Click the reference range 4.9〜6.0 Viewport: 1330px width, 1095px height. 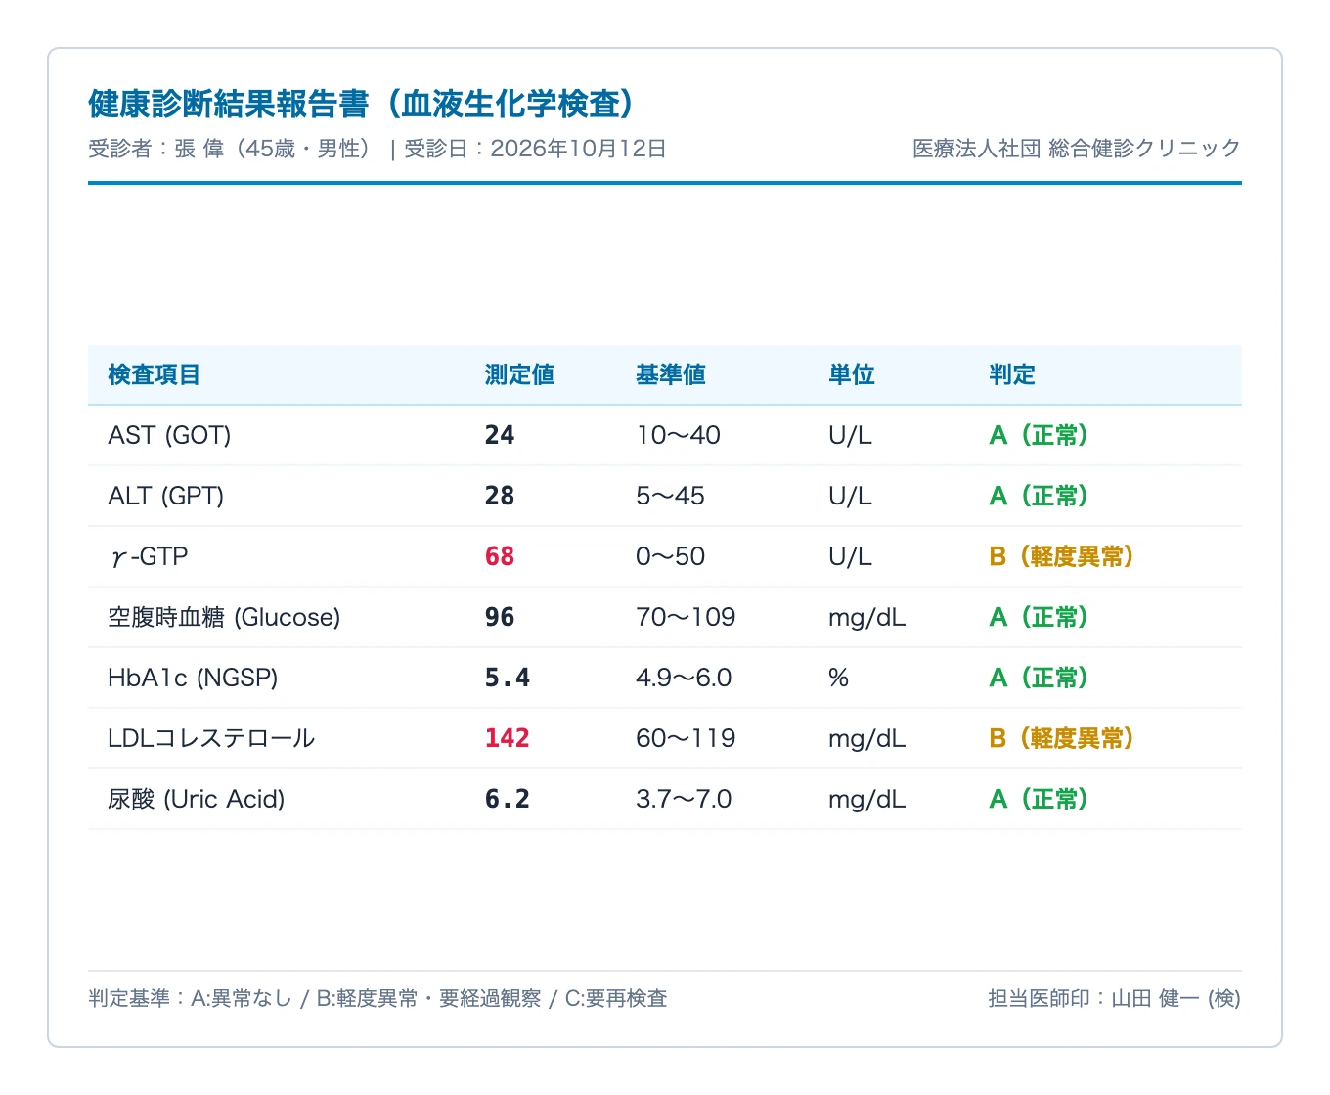684,678
